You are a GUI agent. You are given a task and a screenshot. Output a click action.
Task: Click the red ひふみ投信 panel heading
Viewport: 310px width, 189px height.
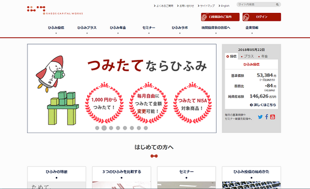tap(251, 65)
